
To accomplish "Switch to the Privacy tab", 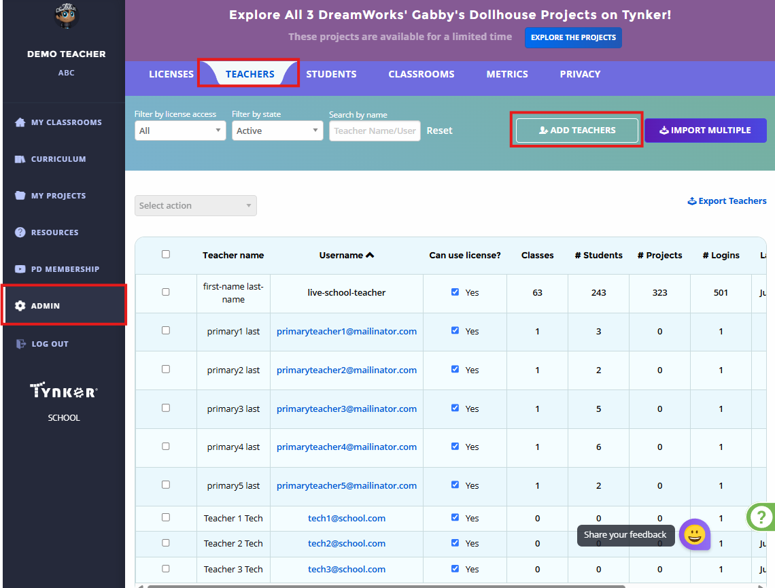I will pyautogui.click(x=580, y=74).
